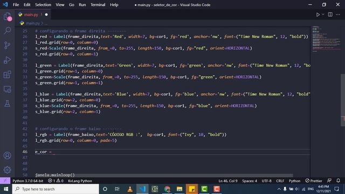Open the Terminal menu
345x194 pixels.
coord(98,5)
